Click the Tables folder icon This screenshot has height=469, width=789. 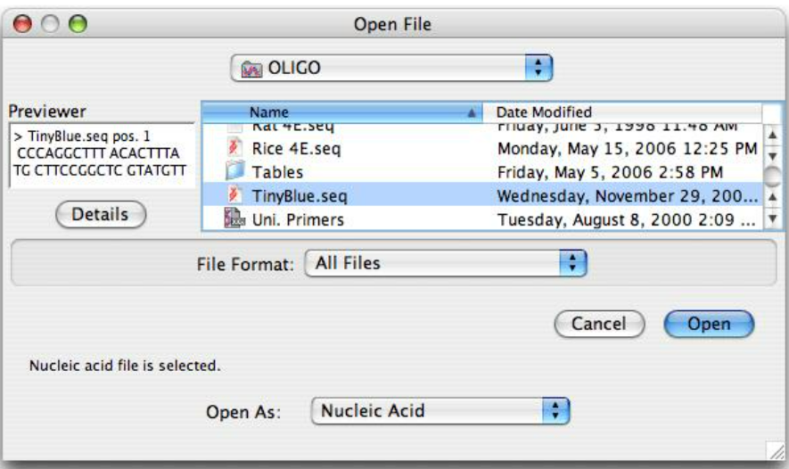pyautogui.click(x=234, y=171)
